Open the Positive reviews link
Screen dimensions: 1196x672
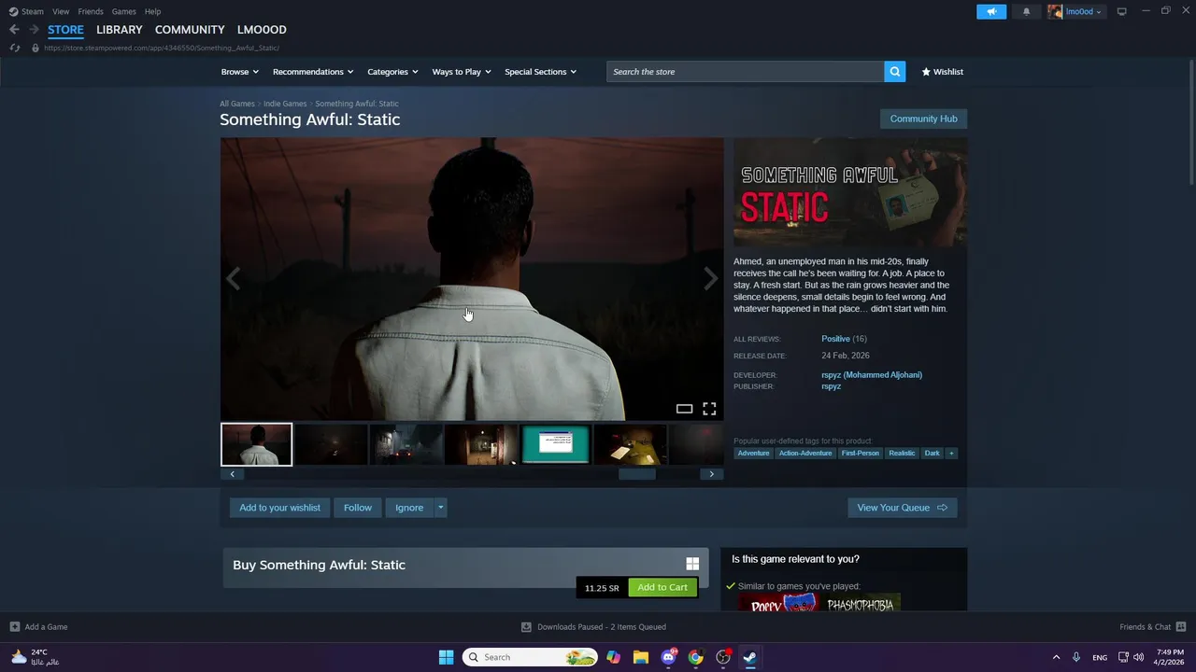835,339
